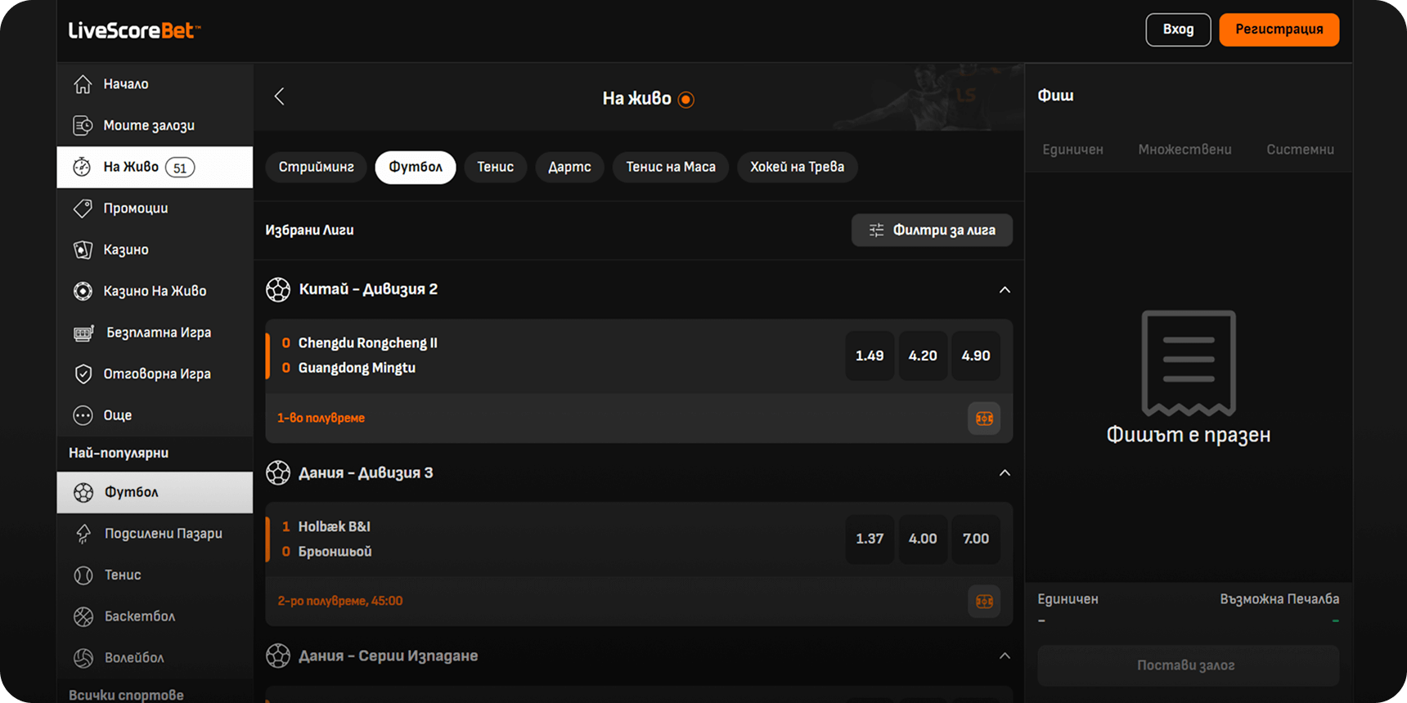
Task: Click the home icon labeled Начало
Action: coord(83,84)
